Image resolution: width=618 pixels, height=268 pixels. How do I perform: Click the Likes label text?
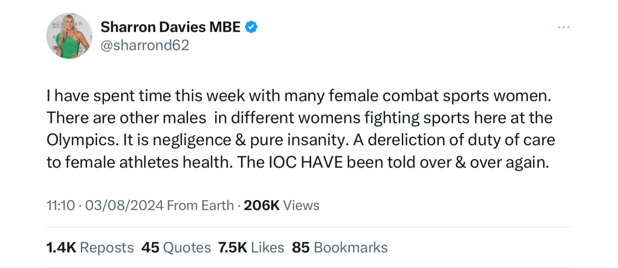(267, 247)
